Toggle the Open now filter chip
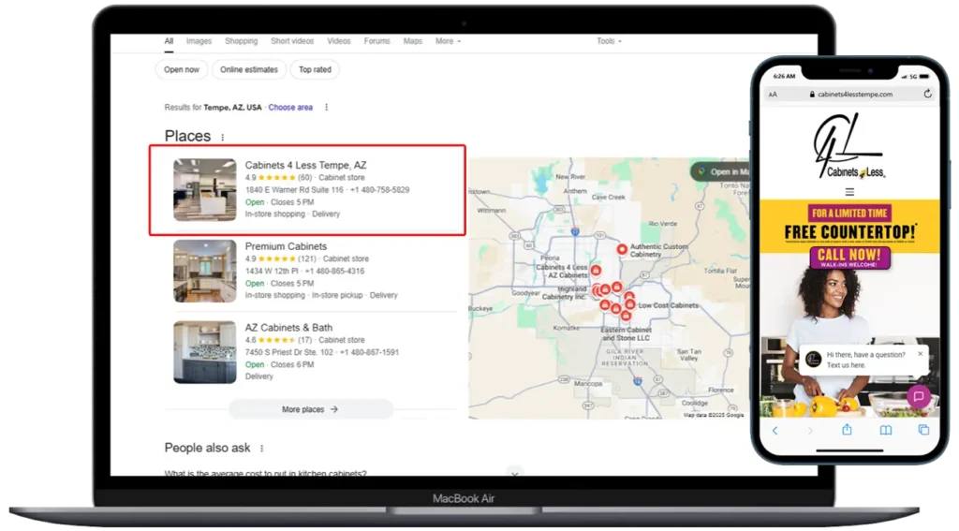 pos(182,69)
